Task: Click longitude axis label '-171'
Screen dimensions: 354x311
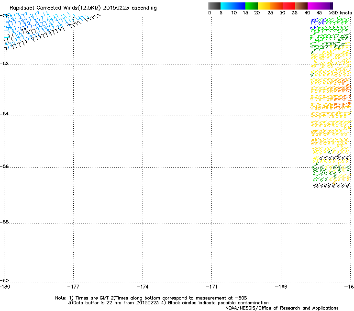Action: (212, 287)
